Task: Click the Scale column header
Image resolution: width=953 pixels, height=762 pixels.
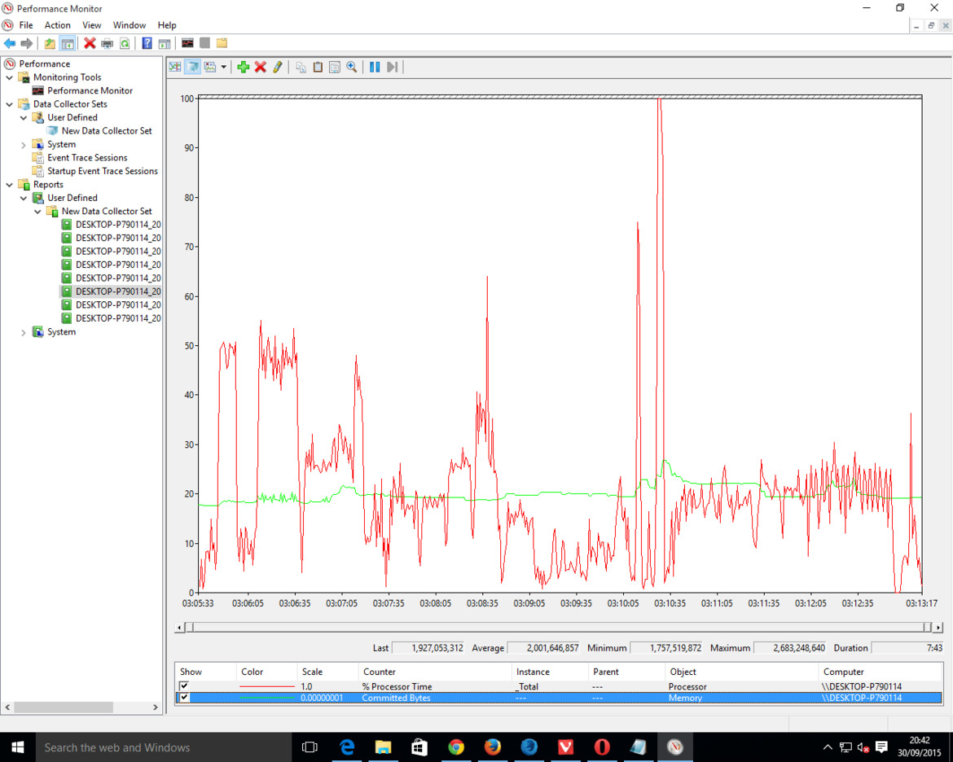Action: pos(327,672)
